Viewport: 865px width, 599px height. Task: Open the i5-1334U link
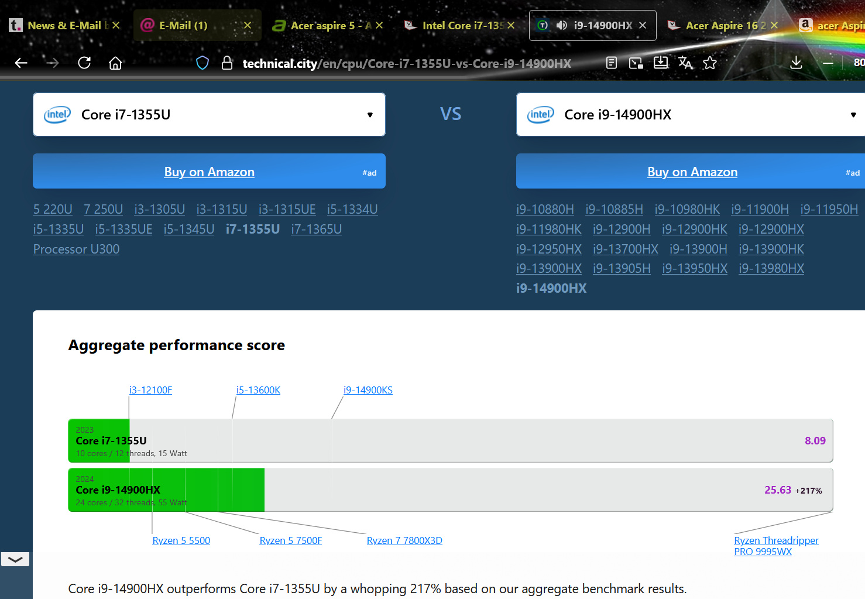pos(352,209)
